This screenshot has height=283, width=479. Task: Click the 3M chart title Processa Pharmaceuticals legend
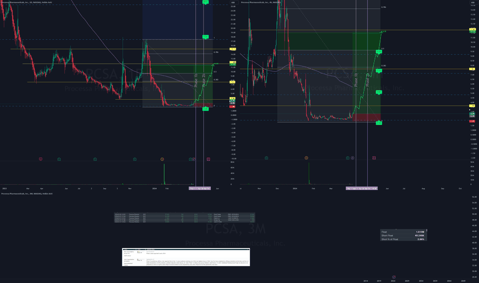(x=27, y=193)
